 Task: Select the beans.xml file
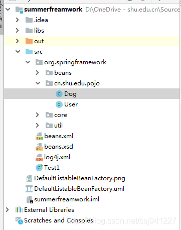coord(59,136)
